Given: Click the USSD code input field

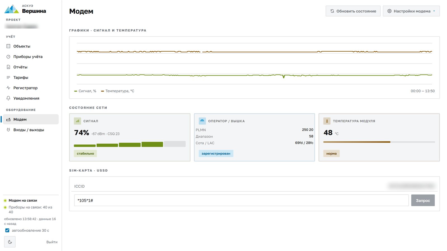Looking at the screenshot, I should [x=241, y=200].
